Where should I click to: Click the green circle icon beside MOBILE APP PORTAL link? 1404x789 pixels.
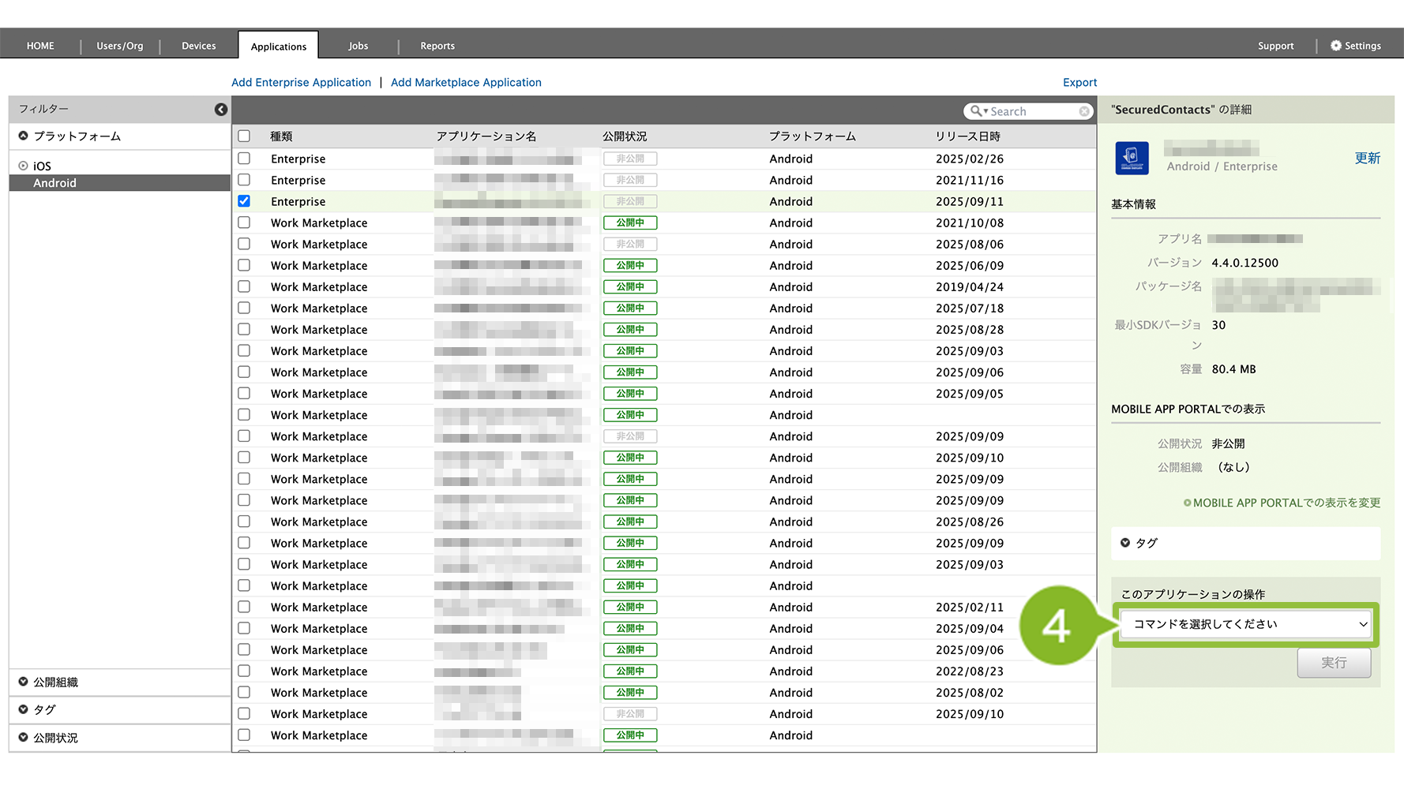click(x=1187, y=503)
